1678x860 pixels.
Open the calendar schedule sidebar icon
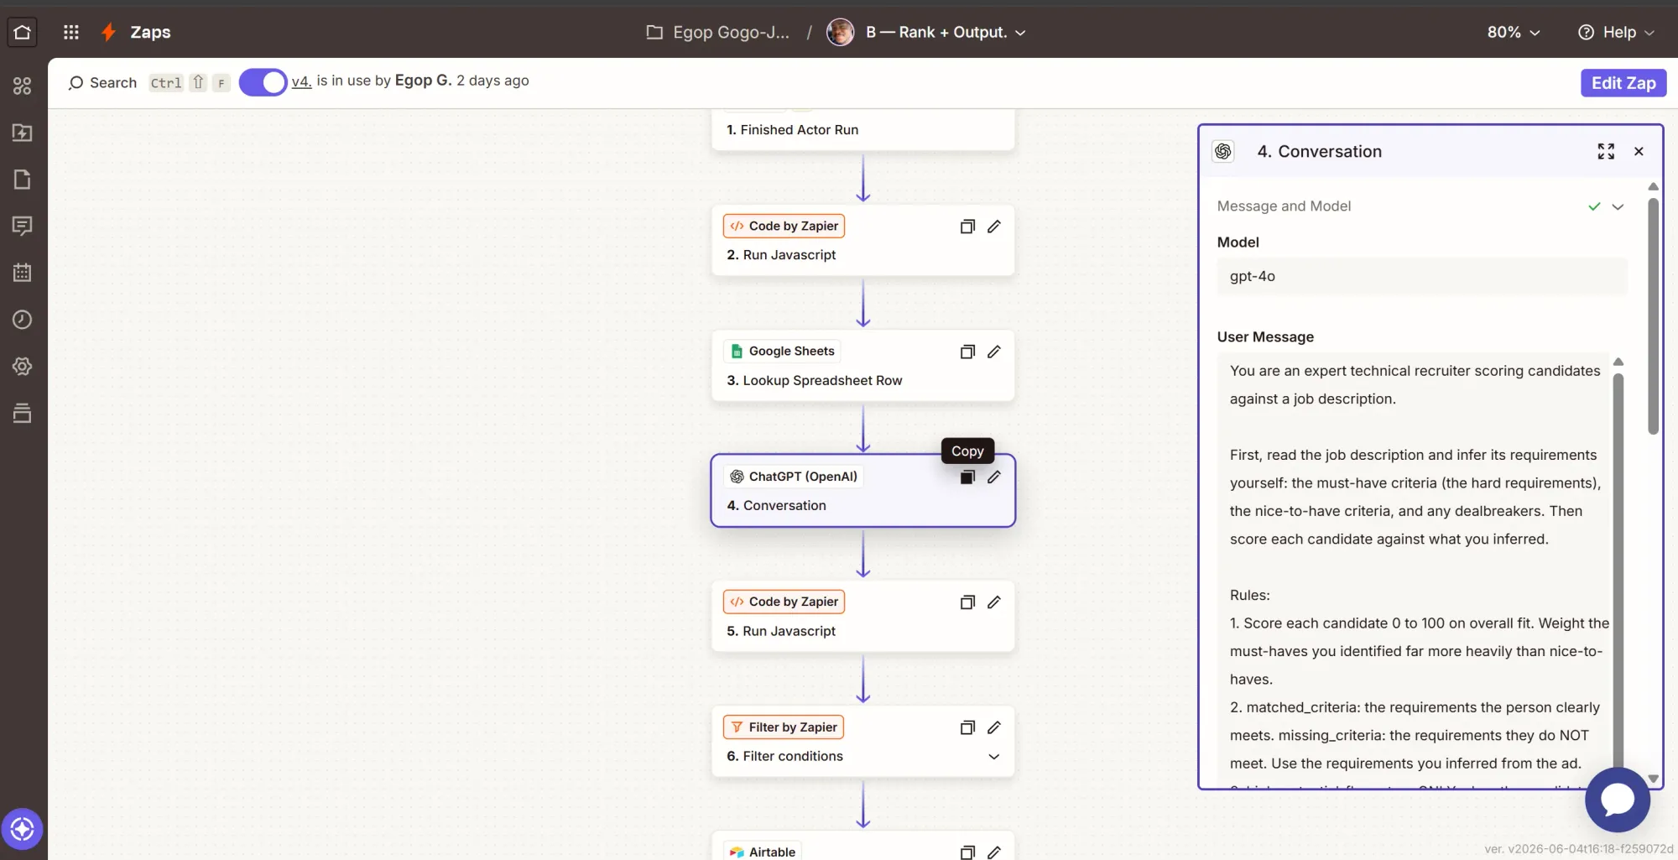point(23,273)
